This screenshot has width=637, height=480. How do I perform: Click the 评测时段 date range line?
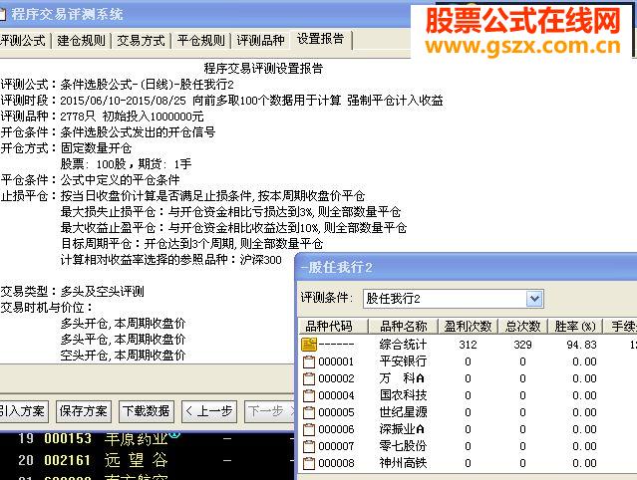pyautogui.click(x=222, y=101)
